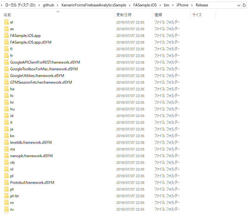This screenshot has height=216, width=249.
Task: Select the folder icon next to GoogleUtilities.framework.dSYM
Action: point(6,76)
